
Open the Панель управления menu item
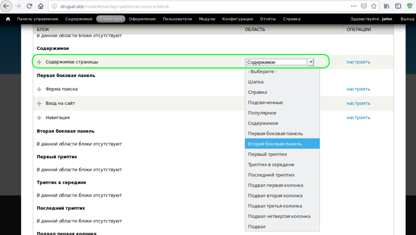37,19
